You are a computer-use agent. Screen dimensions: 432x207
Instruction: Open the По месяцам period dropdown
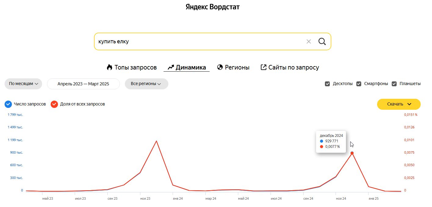(x=23, y=84)
